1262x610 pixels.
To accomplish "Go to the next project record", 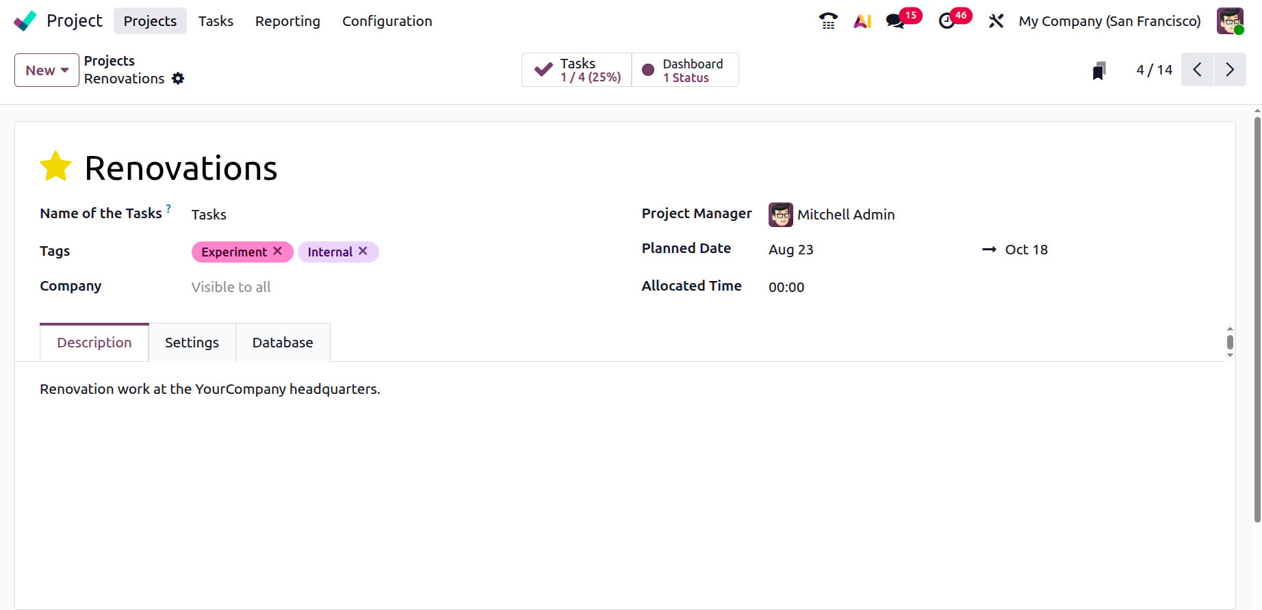I will click(1230, 70).
